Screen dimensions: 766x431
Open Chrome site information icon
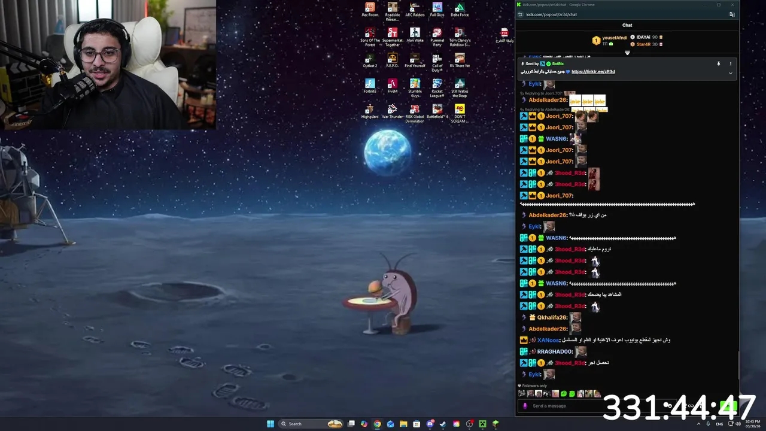click(x=520, y=14)
